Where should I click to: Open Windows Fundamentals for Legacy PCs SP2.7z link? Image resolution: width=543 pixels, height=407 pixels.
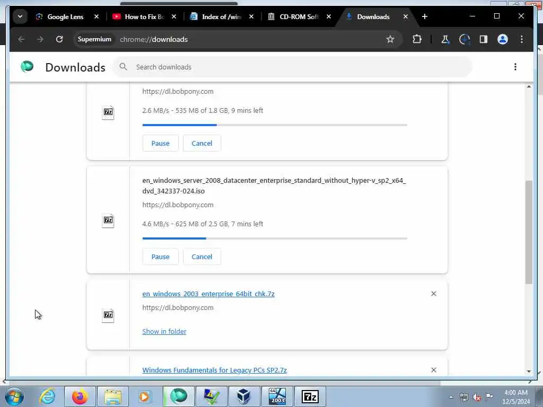(x=214, y=370)
